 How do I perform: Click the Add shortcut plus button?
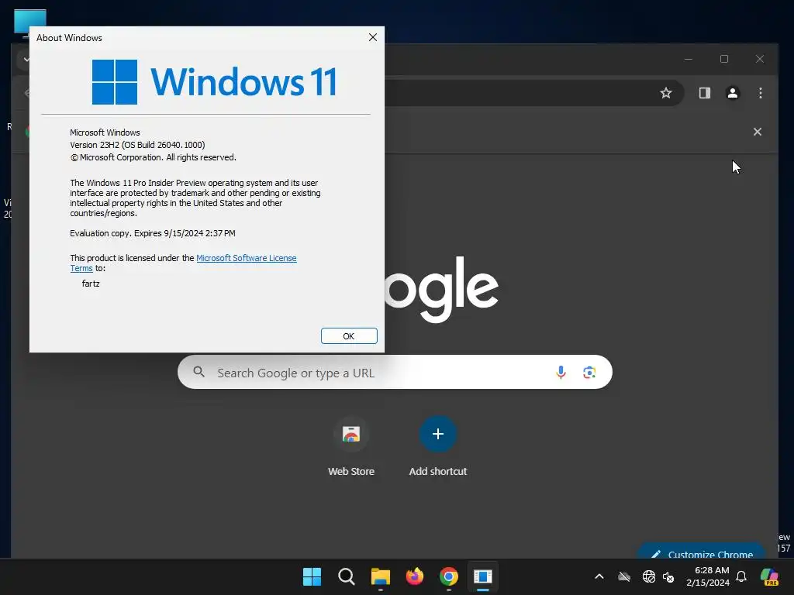tap(438, 434)
